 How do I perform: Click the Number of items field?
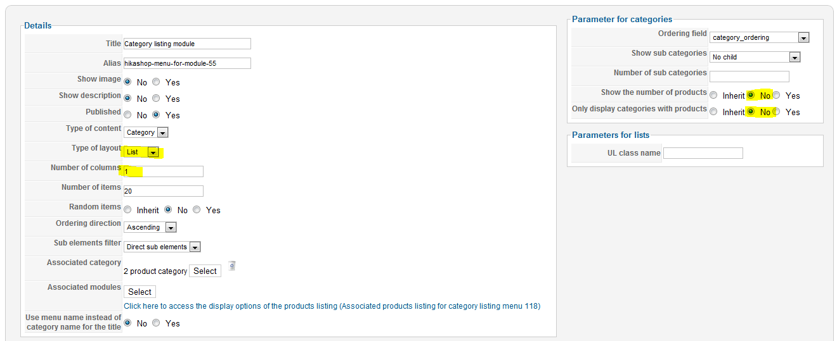pos(164,191)
